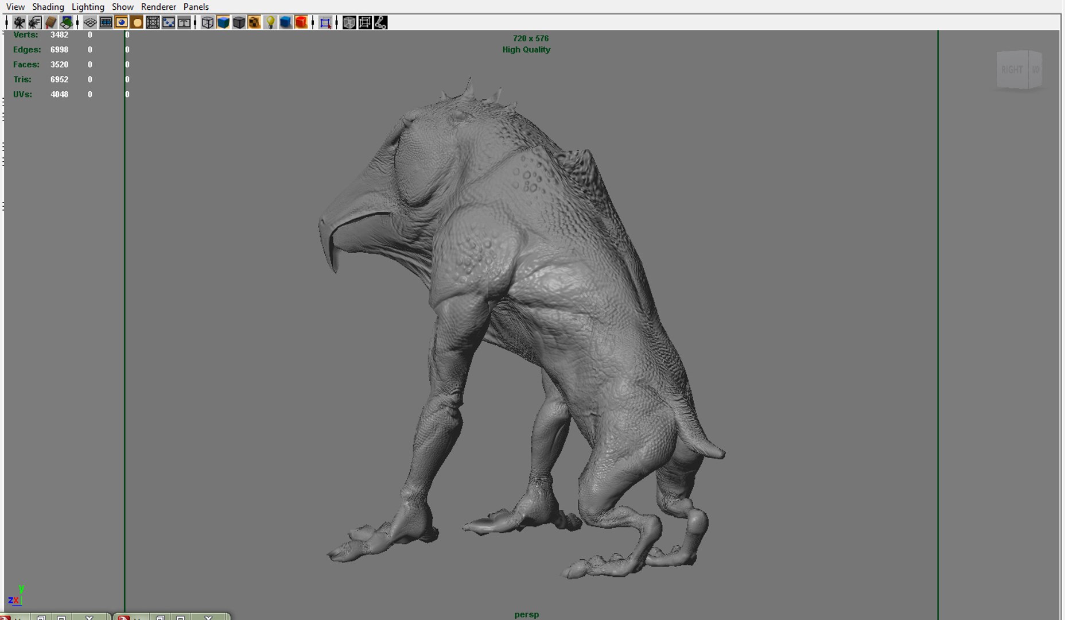The width and height of the screenshot is (1065, 620).
Task: Toggle X-Ray Joints icon
Action: tap(380, 22)
